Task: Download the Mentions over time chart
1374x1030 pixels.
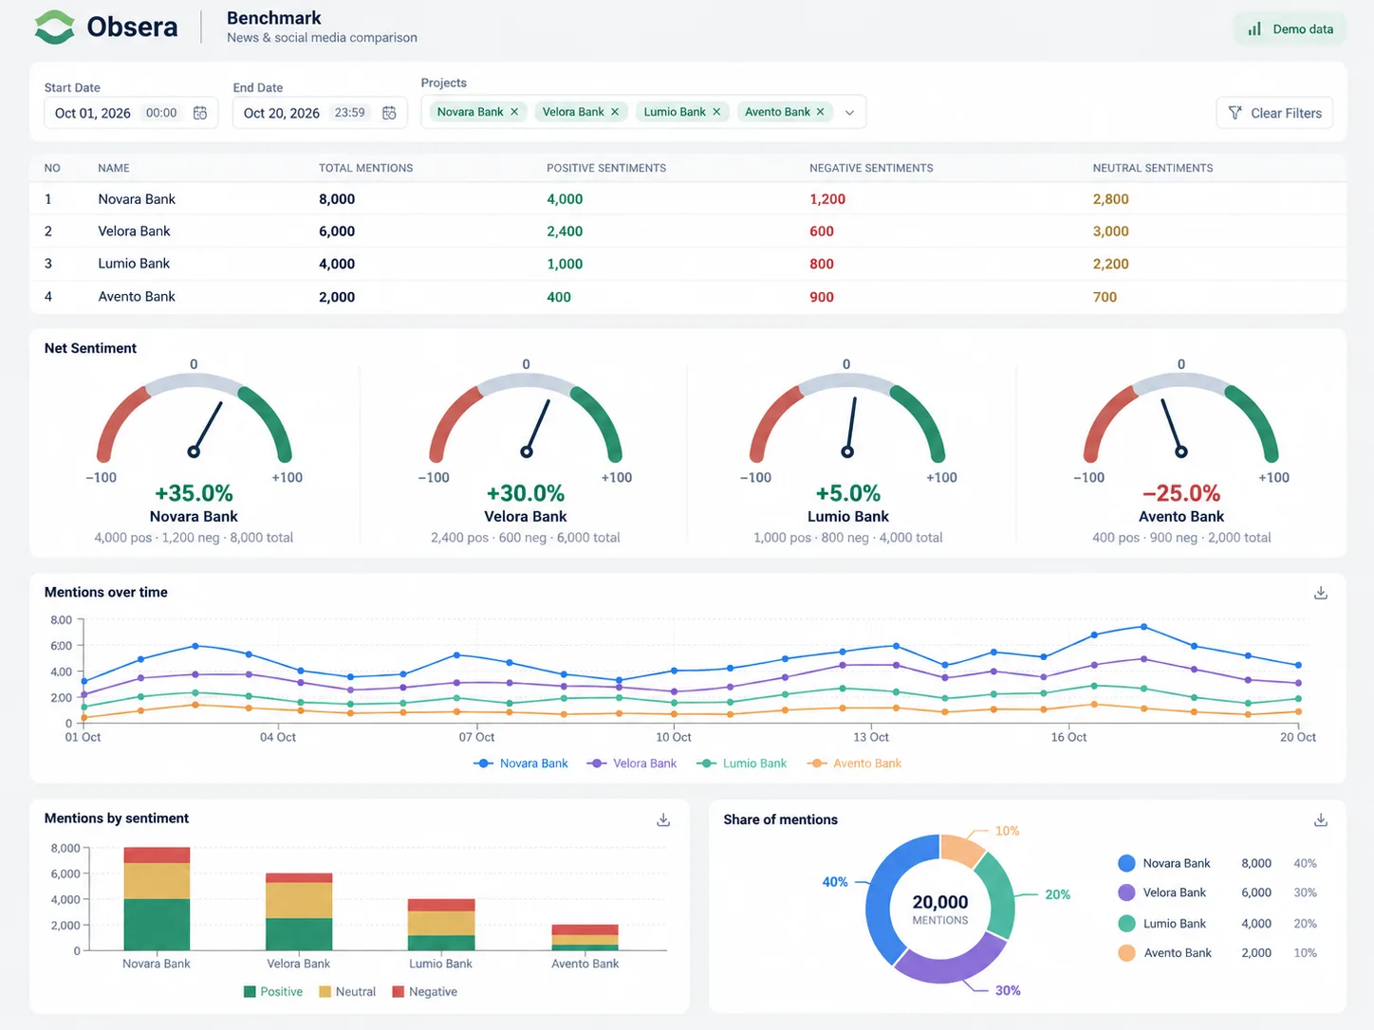Action: 1320,593
